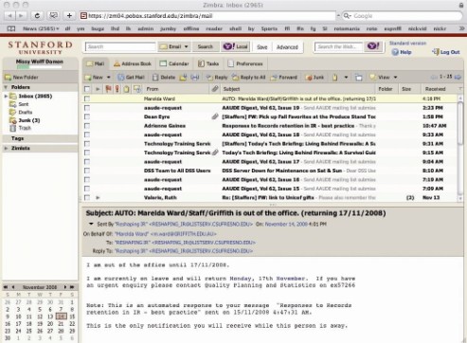The height and width of the screenshot is (343, 467).
Task: Click the message status column header icon
Action: coord(137,89)
